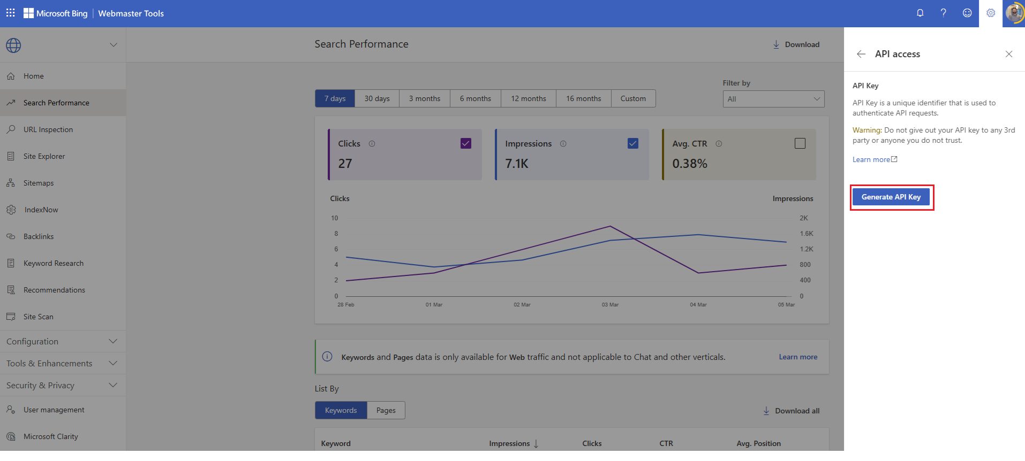Open the feedback smiley icon

click(967, 13)
